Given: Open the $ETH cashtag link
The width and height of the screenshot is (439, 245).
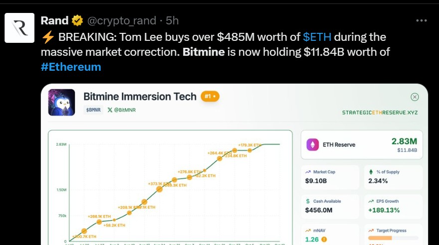Looking at the screenshot, I should click(317, 37).
